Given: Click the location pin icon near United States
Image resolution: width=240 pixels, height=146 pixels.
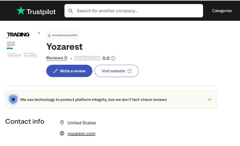Looking at the screenshot, I should (62, 123).
